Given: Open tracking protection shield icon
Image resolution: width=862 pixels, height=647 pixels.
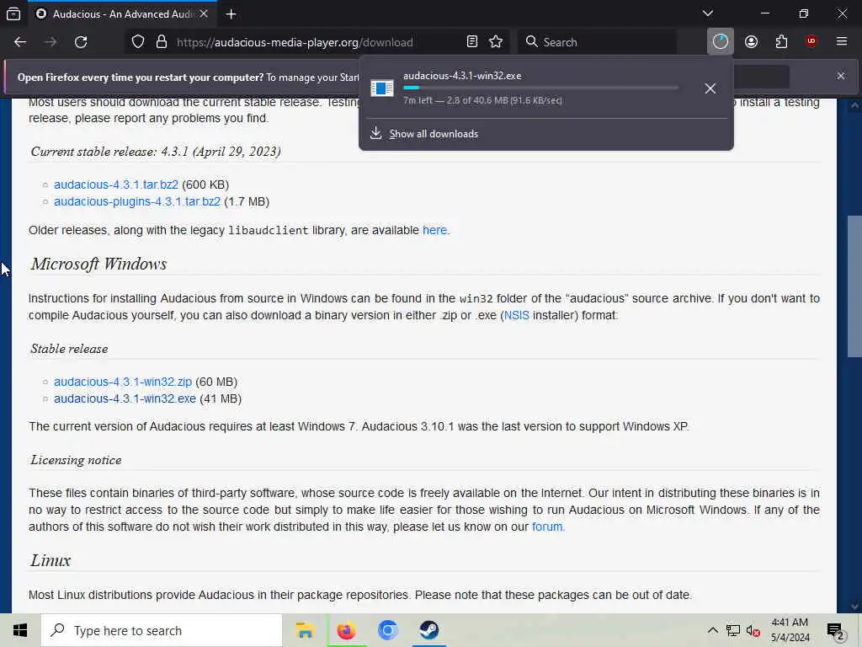Looking at the screenshot, I should [x=138, y=42].
